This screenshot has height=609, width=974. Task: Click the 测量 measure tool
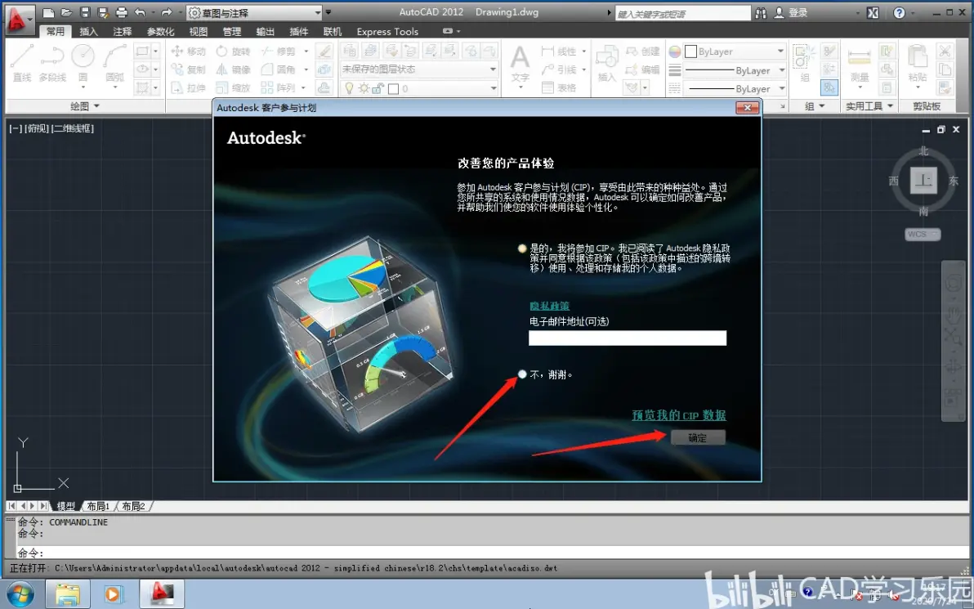pyautogui.click(x=859, y=64)
